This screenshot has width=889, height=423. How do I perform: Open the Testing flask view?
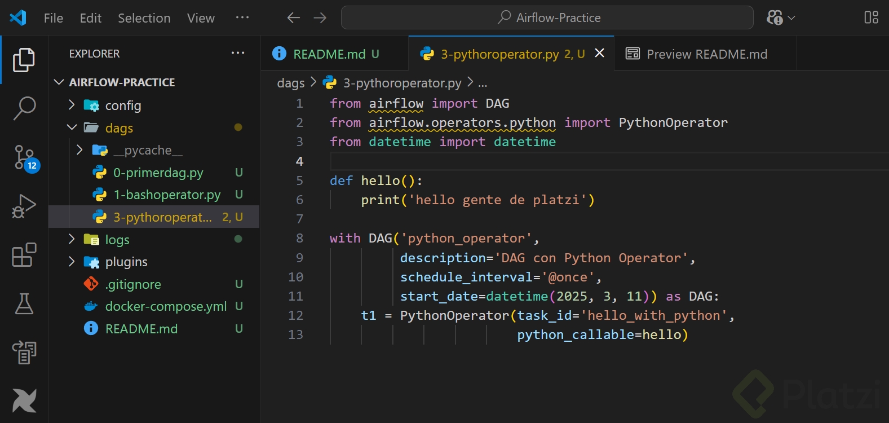click(24, 303)
